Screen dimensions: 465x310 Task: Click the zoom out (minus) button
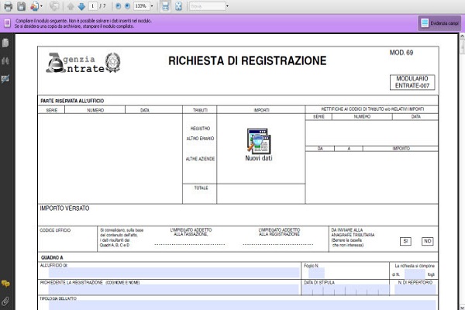pos(119,6)
